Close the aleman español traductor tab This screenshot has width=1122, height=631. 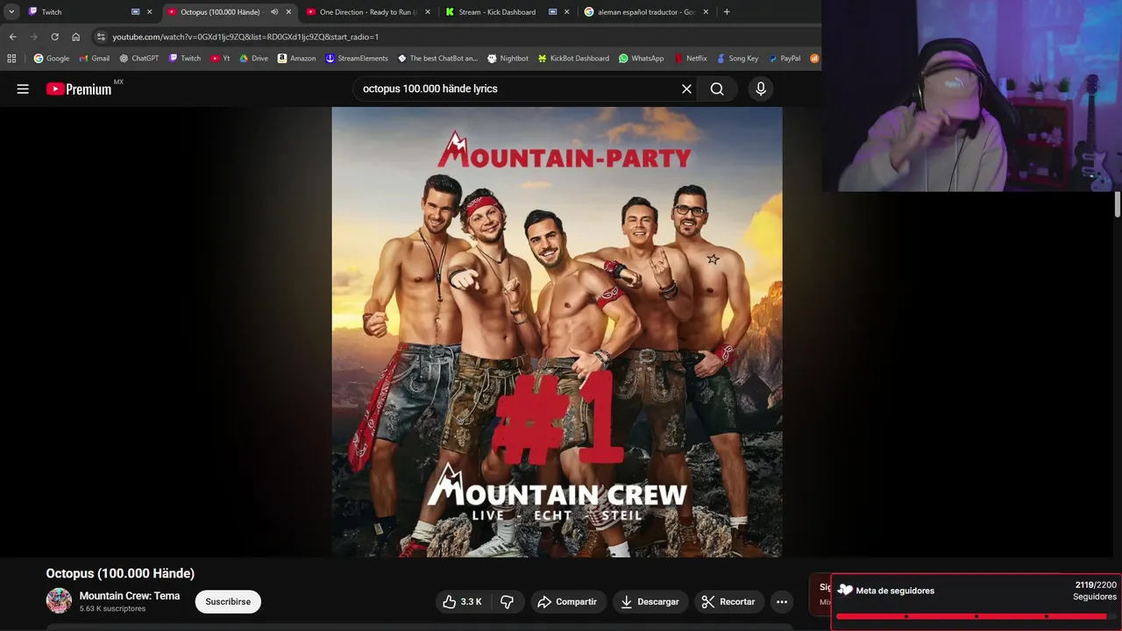click(706, 12)
